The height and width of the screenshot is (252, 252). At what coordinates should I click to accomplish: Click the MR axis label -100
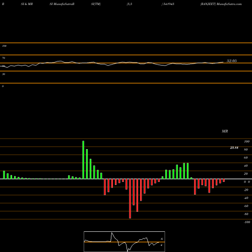[x=247, y=222]
